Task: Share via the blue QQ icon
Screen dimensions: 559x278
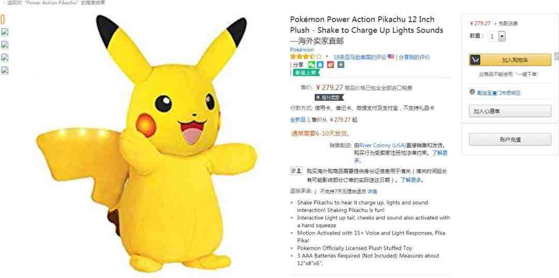Action: [x=320, y=65]
